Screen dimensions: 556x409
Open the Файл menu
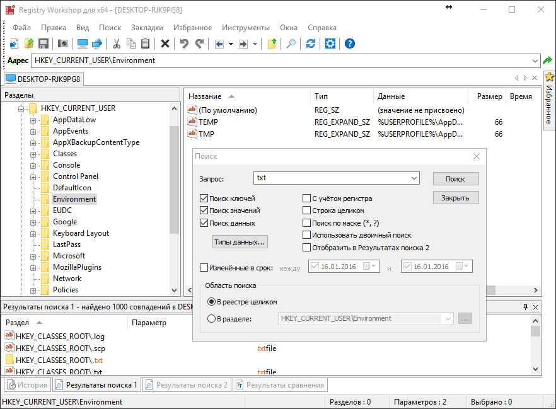(x=21, y=28)
